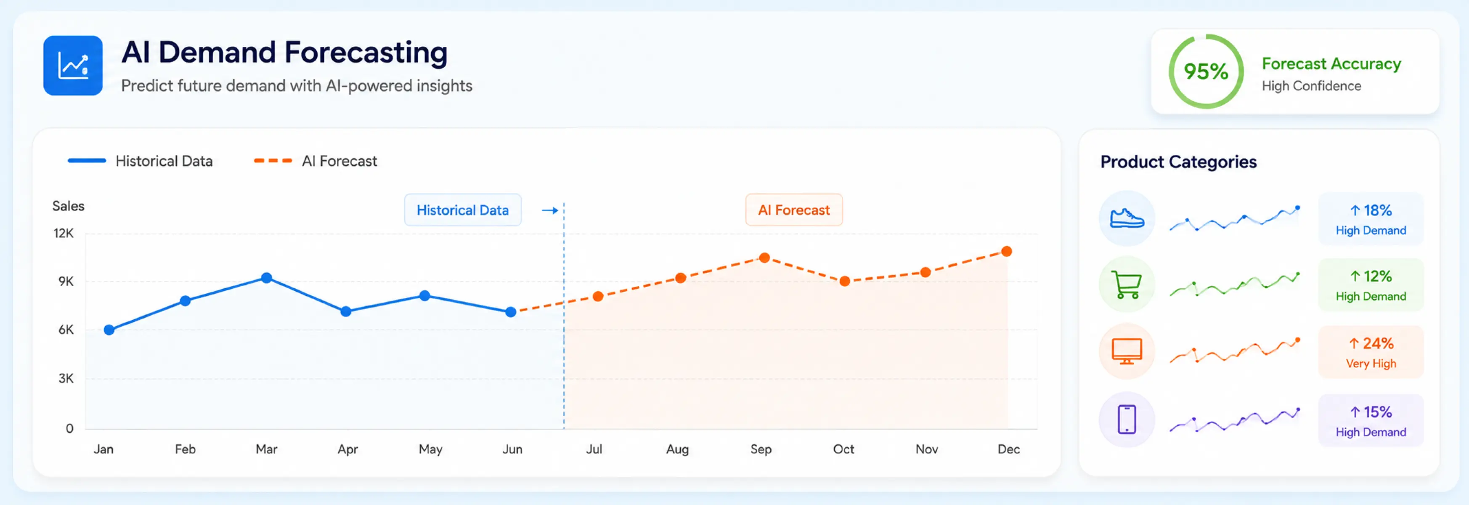Click the 3K y-axis label
1469x505 pixels.
coord(66,378)
